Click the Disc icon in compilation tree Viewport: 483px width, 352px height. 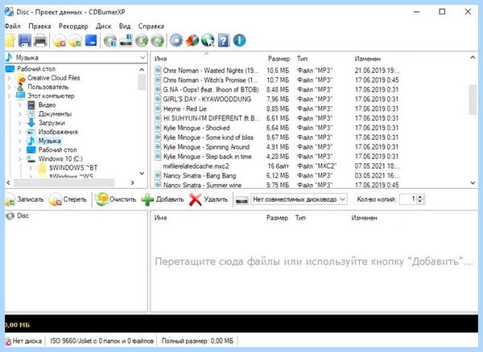point(10,216)
